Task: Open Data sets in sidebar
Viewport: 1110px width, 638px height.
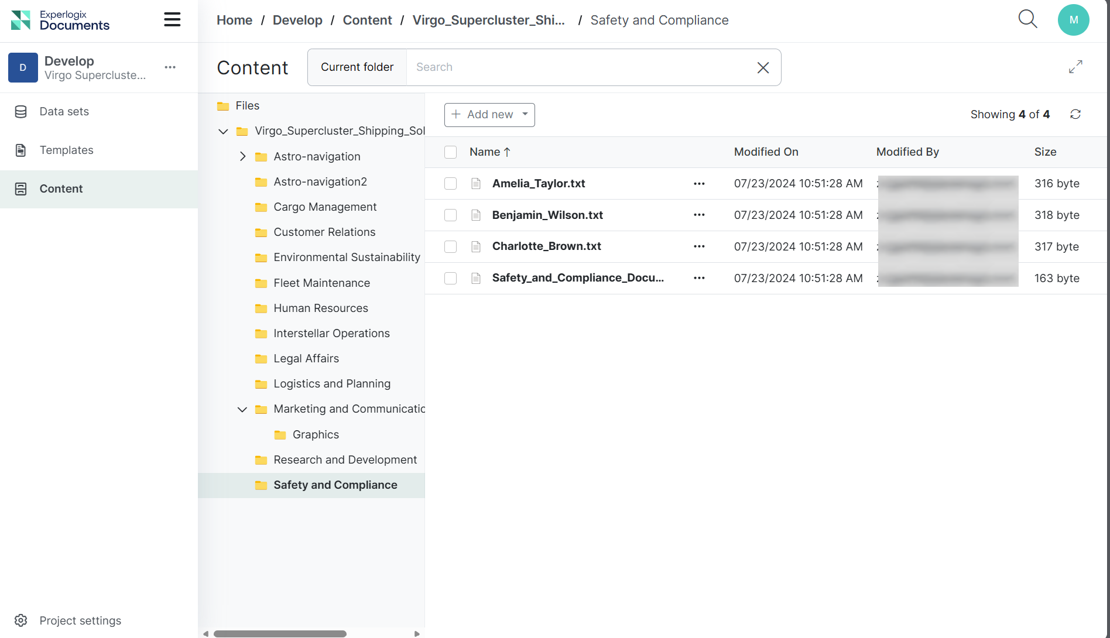Action: point(64,112)
